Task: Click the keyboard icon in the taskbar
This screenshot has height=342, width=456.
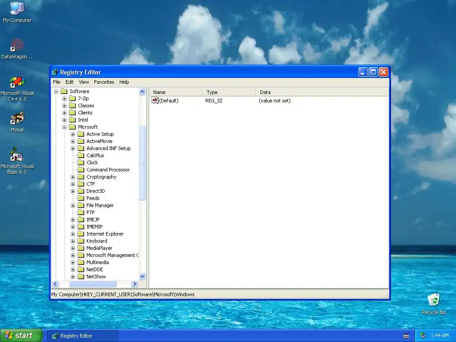Action: click(x=406, y=336)
